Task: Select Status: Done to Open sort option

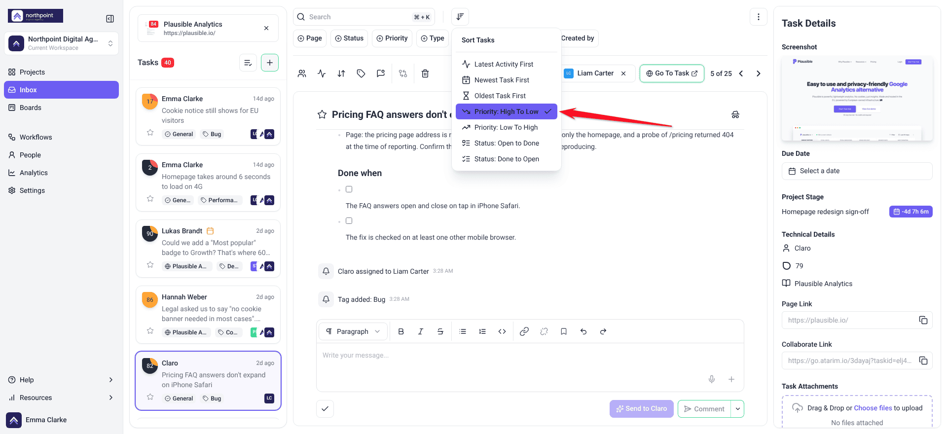Action: 507,159
